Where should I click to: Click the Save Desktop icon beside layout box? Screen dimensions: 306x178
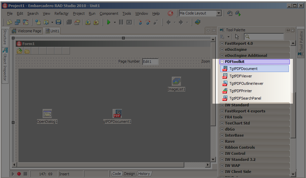[x=230, y=13]
